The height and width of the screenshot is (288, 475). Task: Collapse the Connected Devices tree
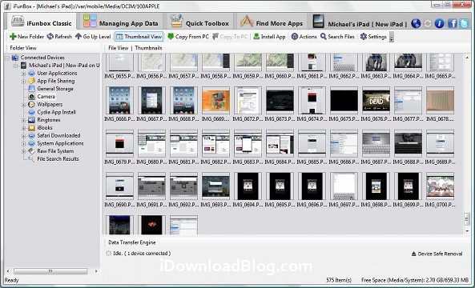[7, 58]
